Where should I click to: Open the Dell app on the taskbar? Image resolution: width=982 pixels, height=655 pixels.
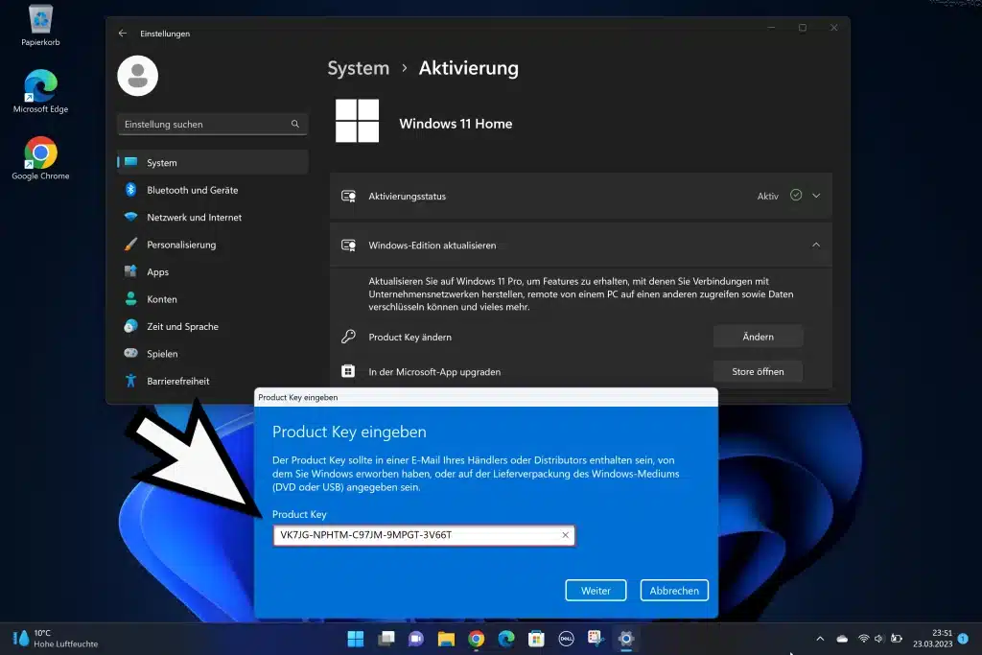click(566, 639)
